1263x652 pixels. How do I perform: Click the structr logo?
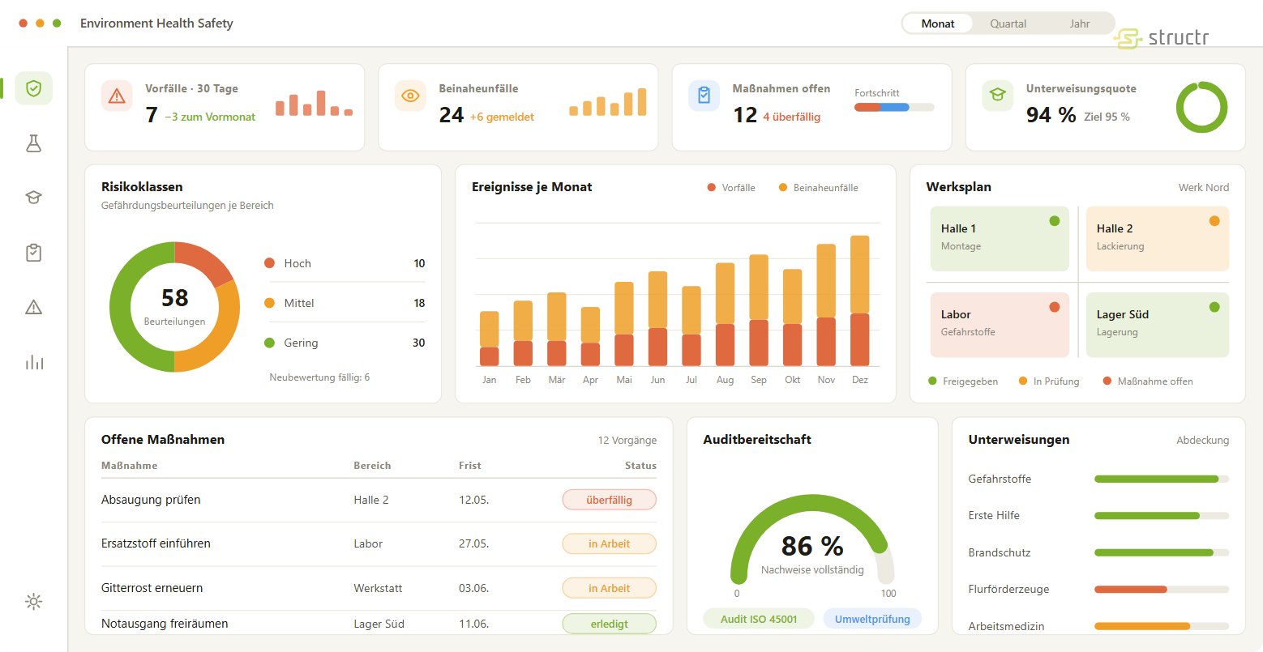pos(1161,38)
